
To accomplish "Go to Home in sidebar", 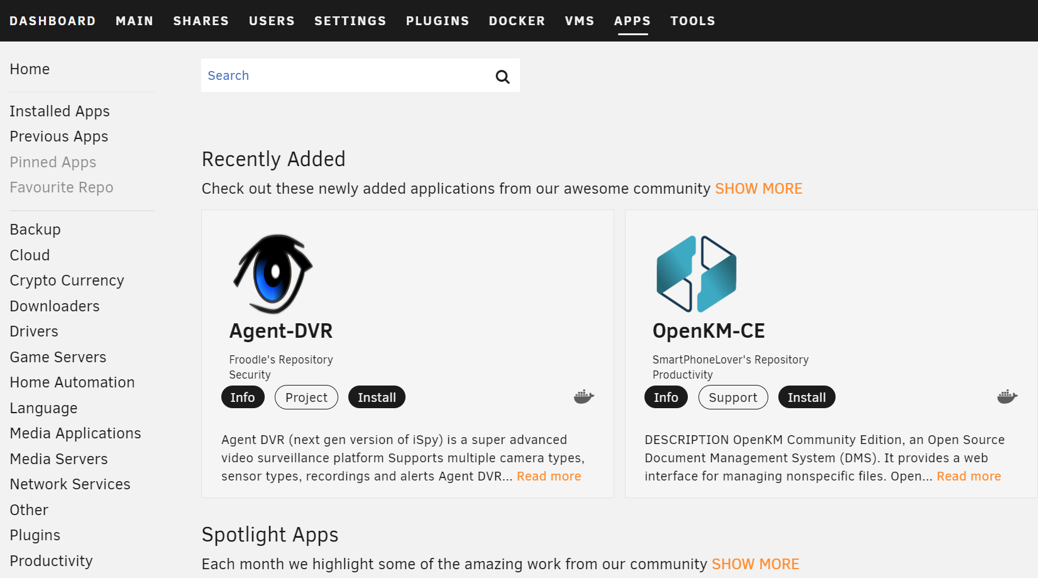I will (x=30, y=69).
